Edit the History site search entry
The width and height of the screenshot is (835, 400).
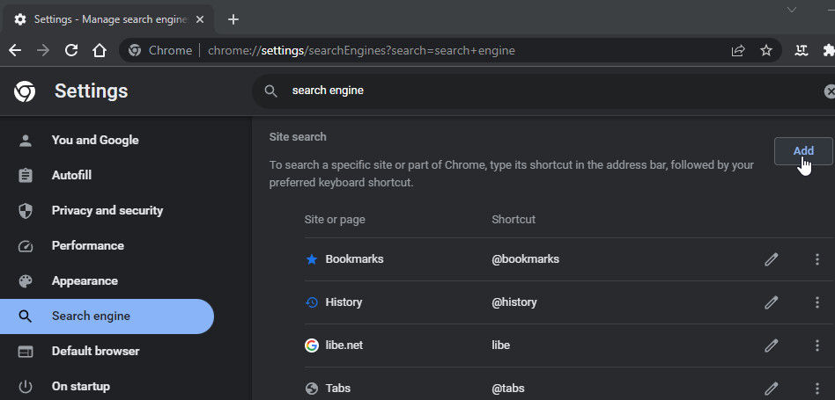point(771,302)
